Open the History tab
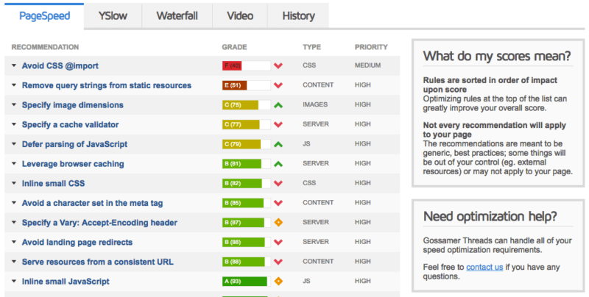This screenshot has width=589, height=297. [298, 15]
